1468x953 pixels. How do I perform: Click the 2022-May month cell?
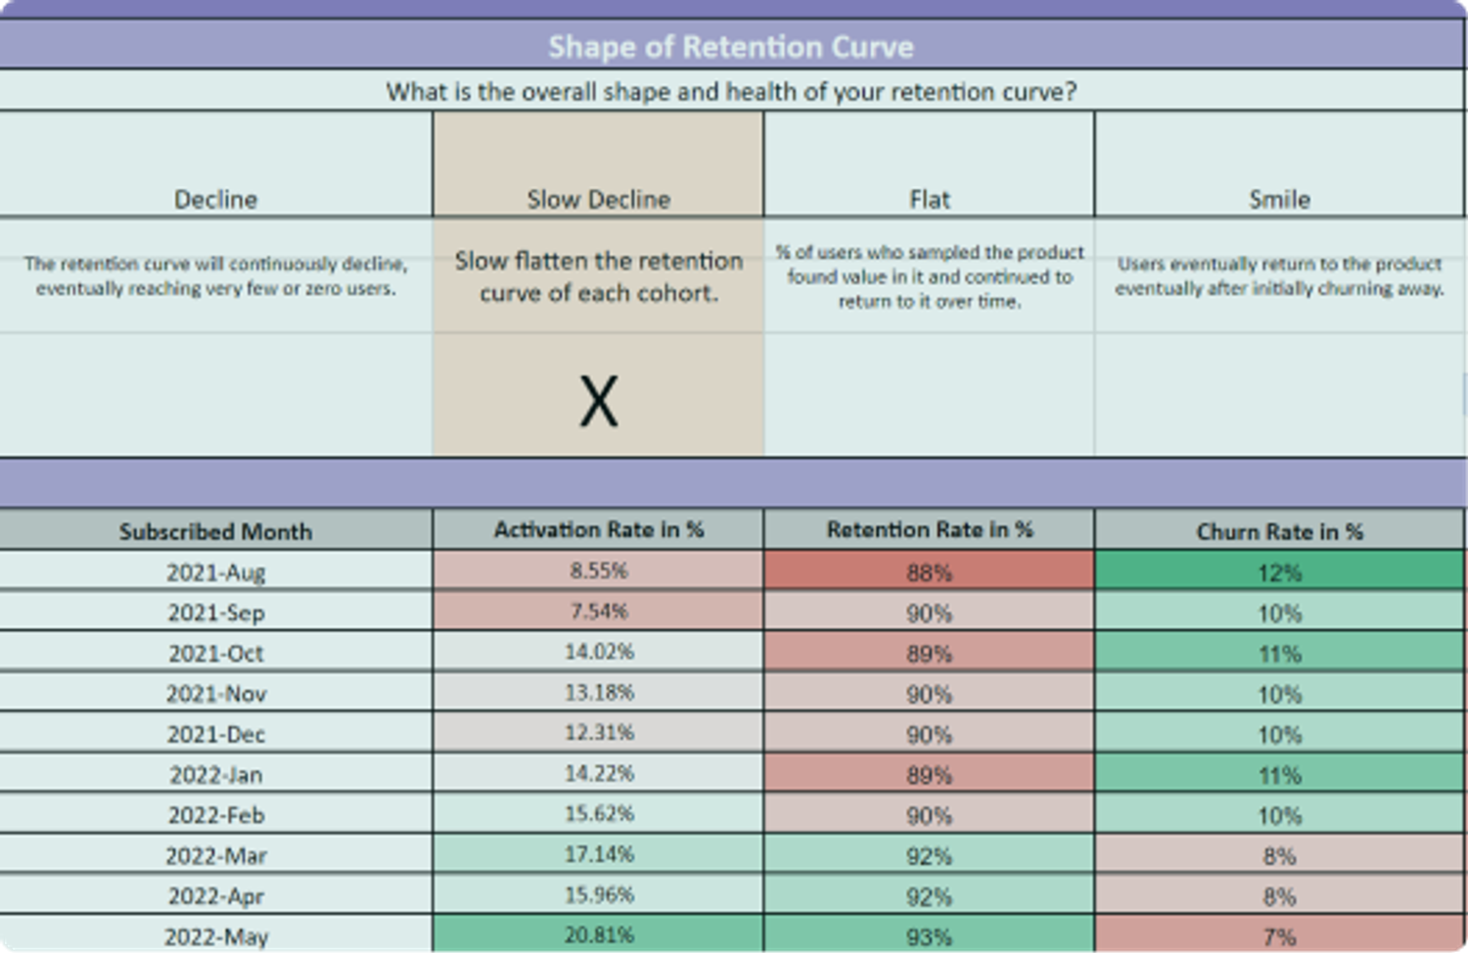(x=215, y=935)
